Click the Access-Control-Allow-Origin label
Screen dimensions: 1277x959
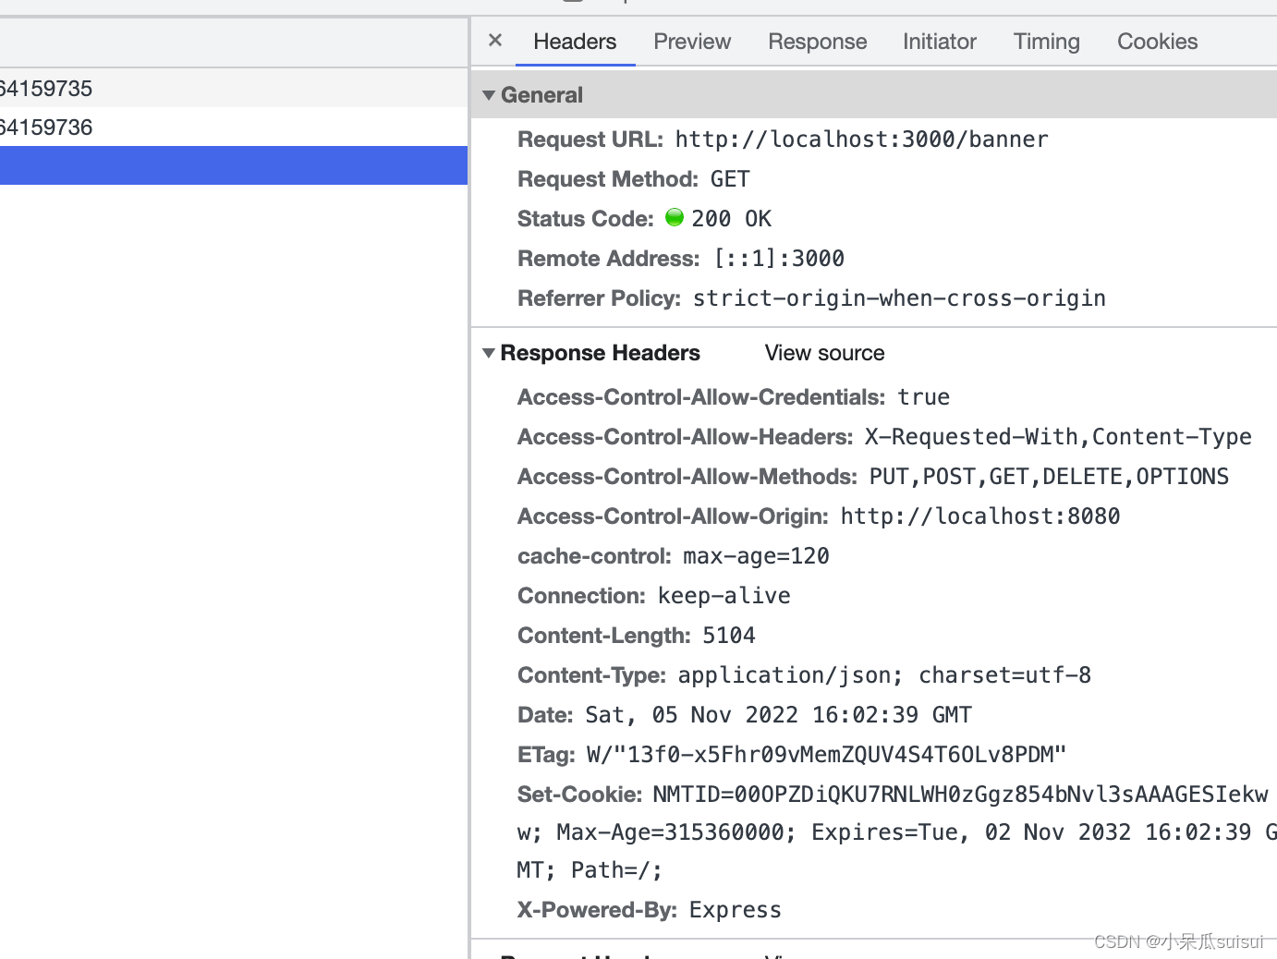(673, 516)
